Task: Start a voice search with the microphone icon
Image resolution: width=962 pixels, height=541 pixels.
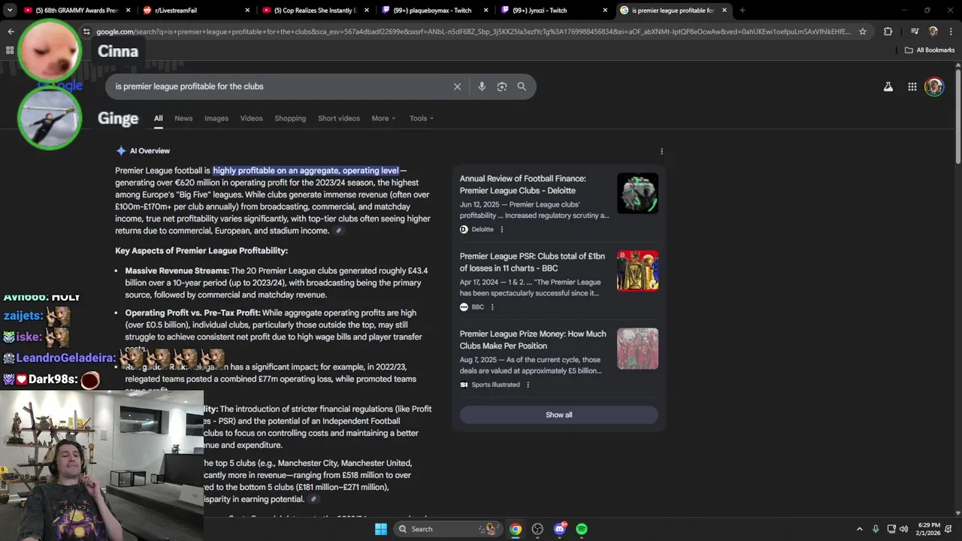Action: click(x=482, y=86)
